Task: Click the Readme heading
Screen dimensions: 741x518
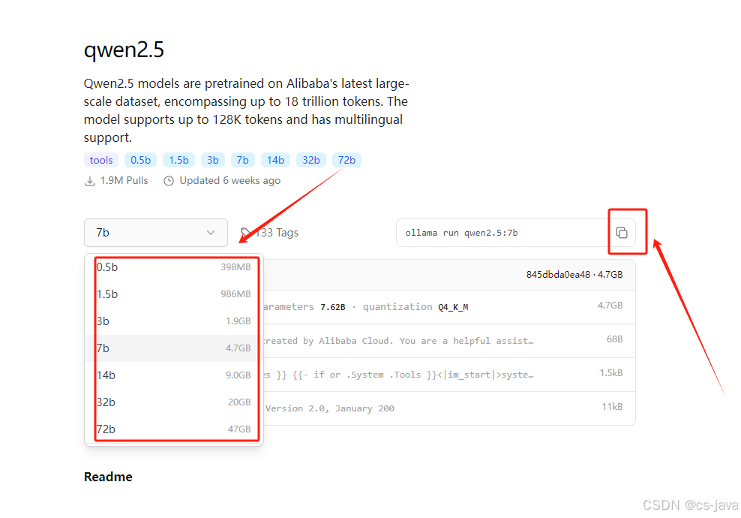Action: (x=108, y=477)
